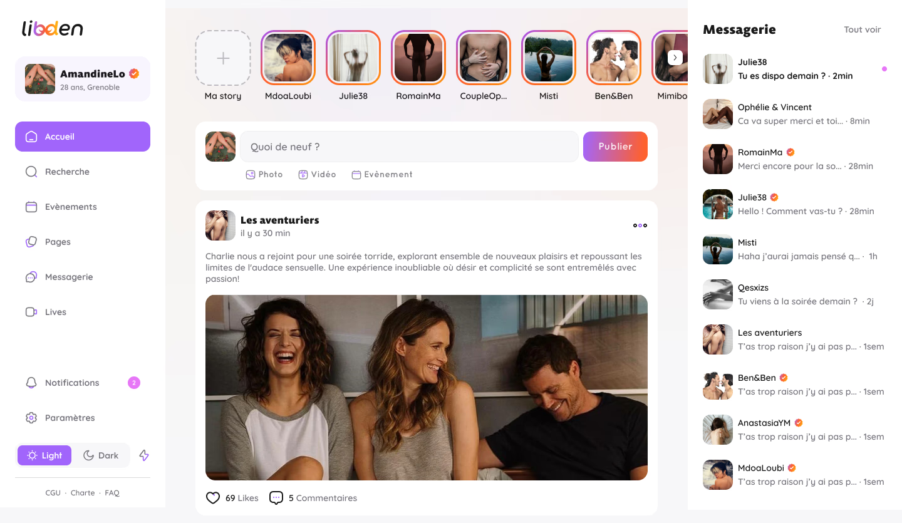This screenshot has height=523, width=902.
Task: Click the libden logo
Action: click(x=53, y=29)
